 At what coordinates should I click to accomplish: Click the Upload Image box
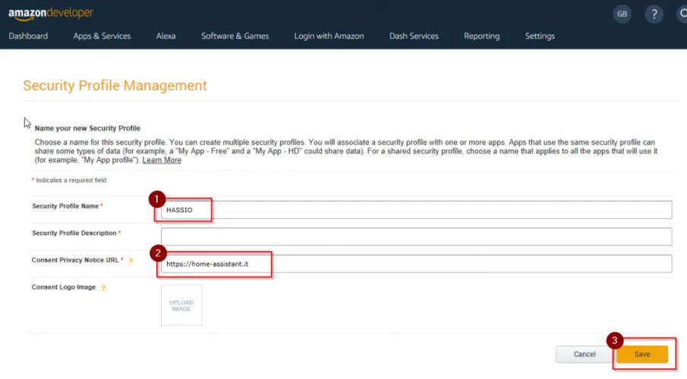point(181,305)
